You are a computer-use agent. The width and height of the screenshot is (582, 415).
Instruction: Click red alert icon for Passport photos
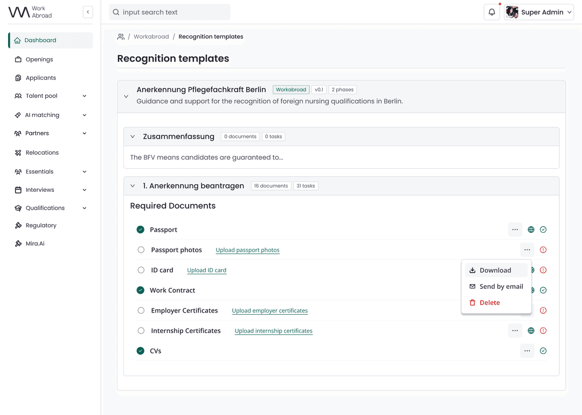coord(543,250)
